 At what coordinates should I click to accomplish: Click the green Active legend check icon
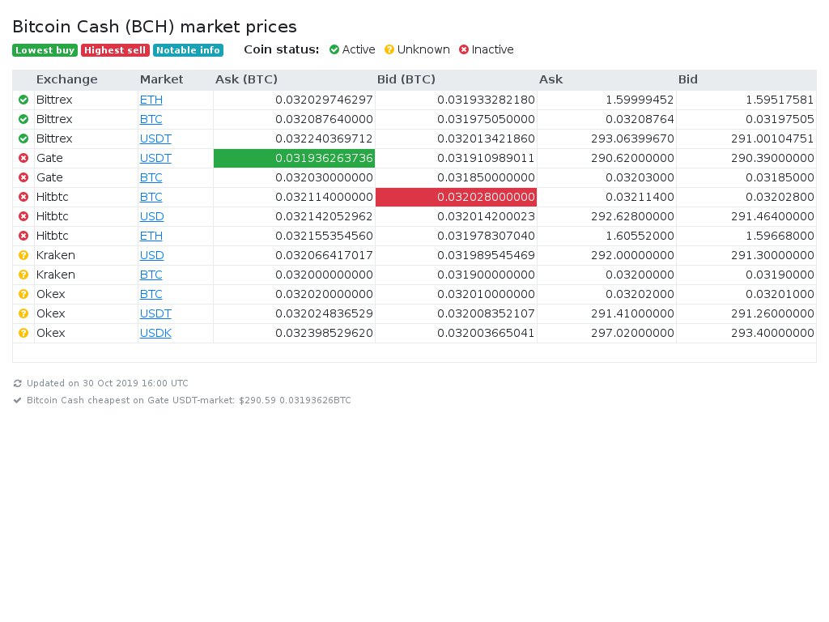(334, 49)
